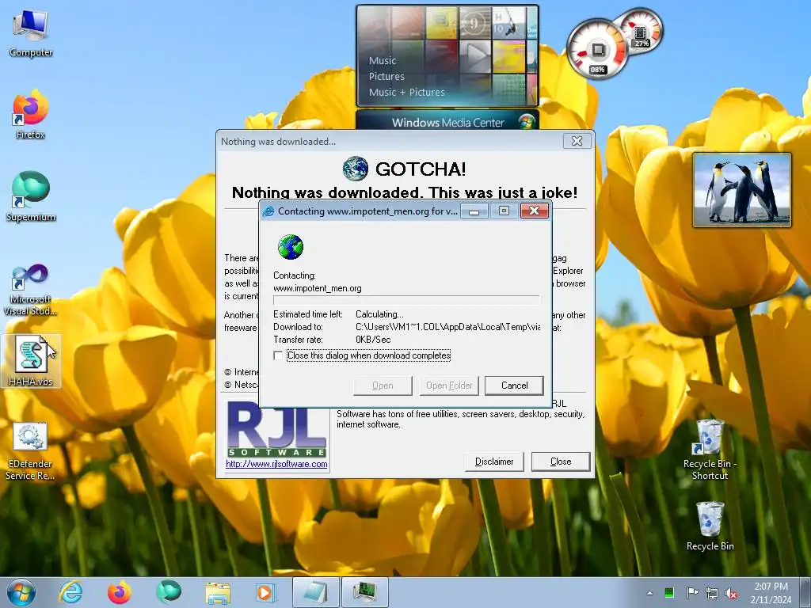Image resolution: width=811 pixels, height=608 pixels.
Task: Open the Windows Start menu orb
Action: (x=21, y=592)
